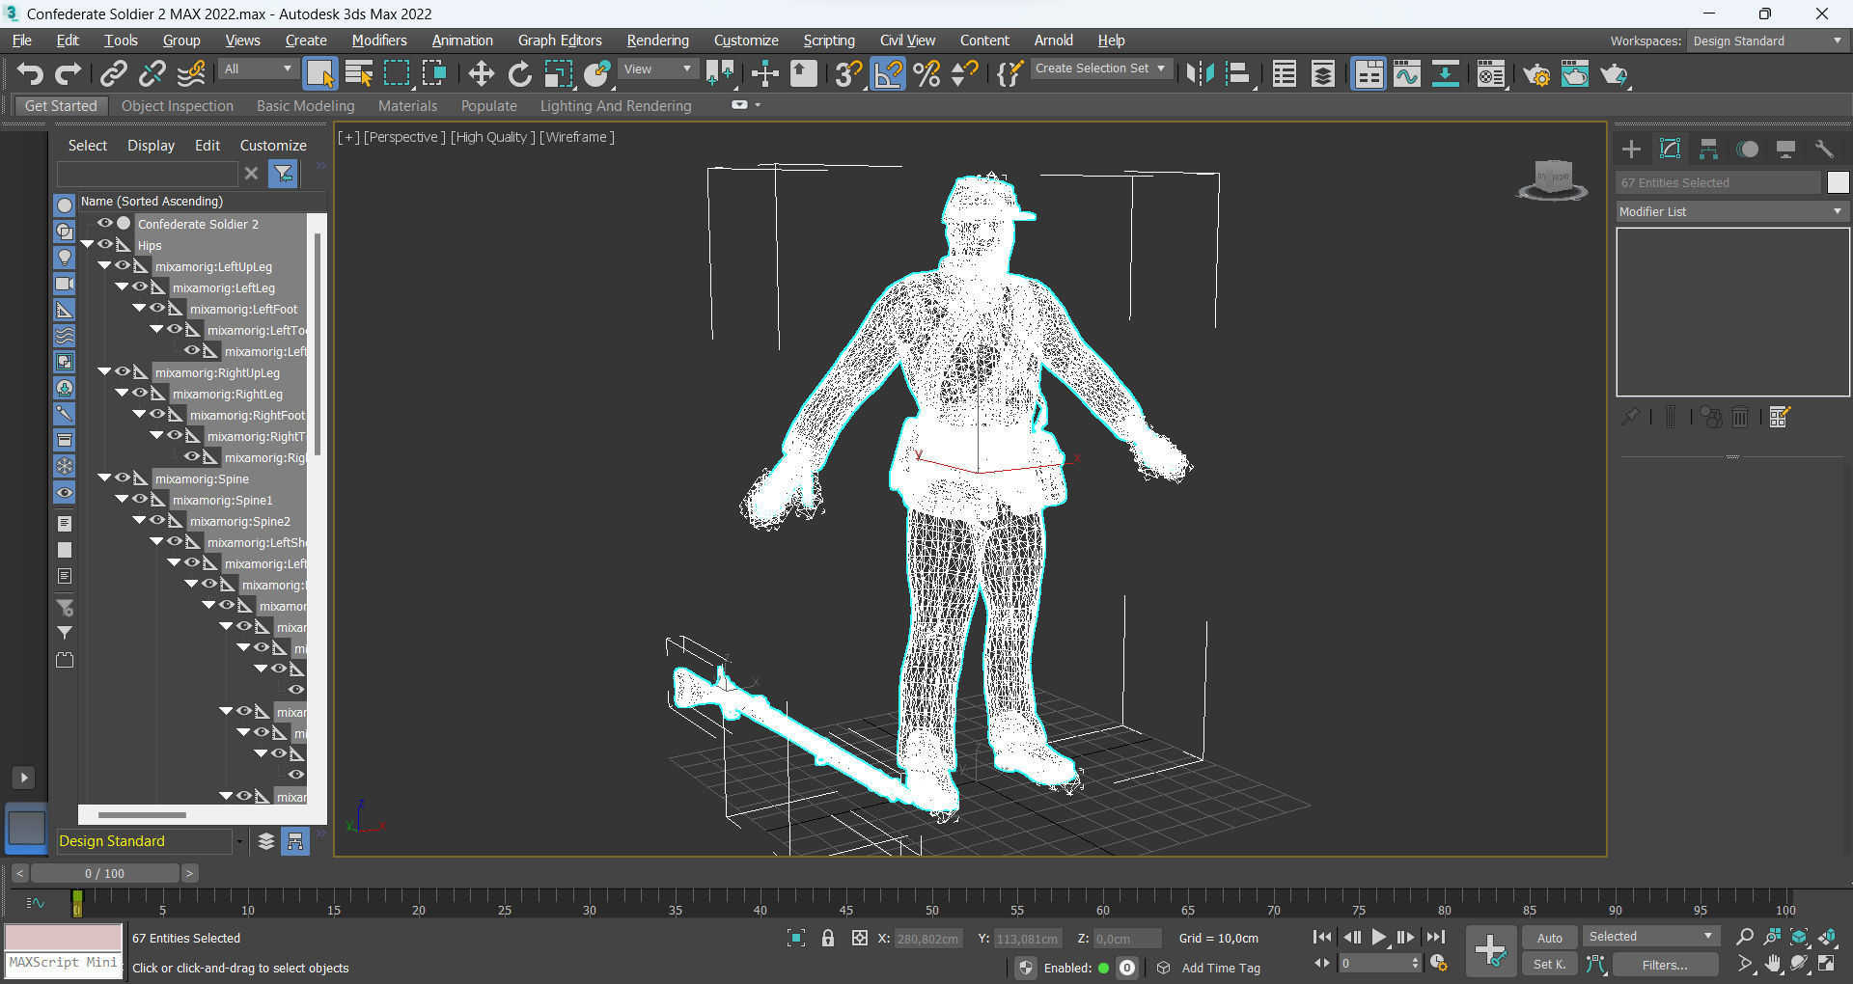Click the Mirror tool icon
This screenshot has height=984, width=1853.
1200,73
